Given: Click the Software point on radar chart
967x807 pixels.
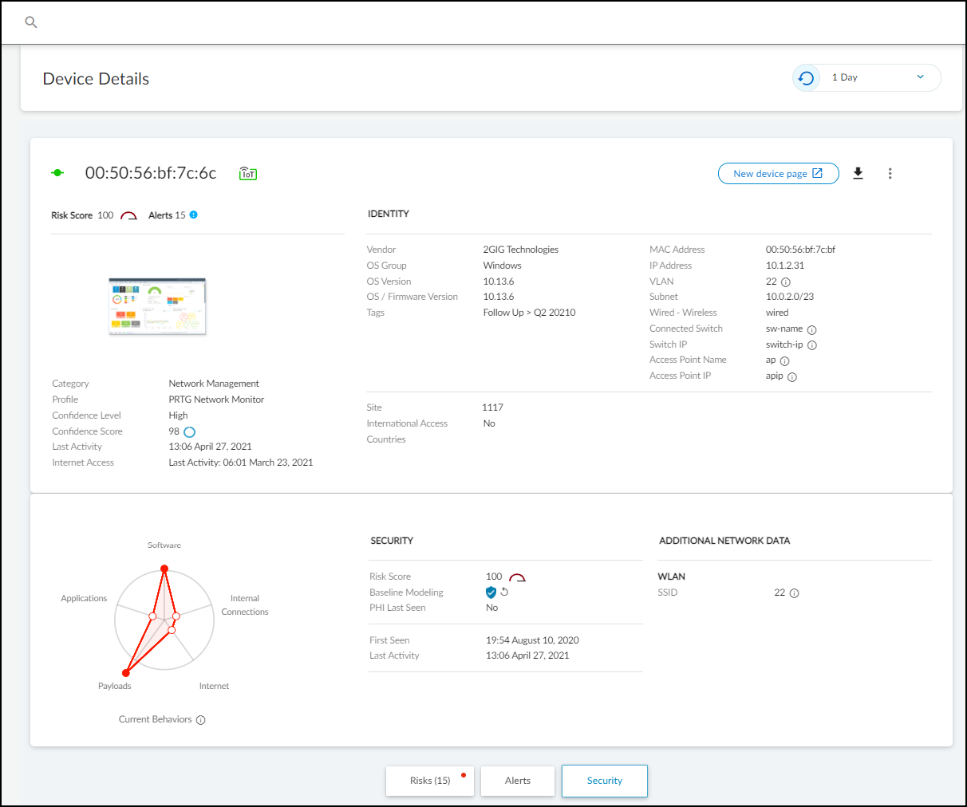Looking at the screenshot, I should point(164,569).
